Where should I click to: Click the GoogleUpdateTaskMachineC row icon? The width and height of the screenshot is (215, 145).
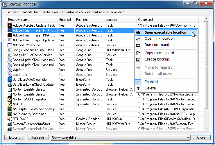[x=10, y=60]
